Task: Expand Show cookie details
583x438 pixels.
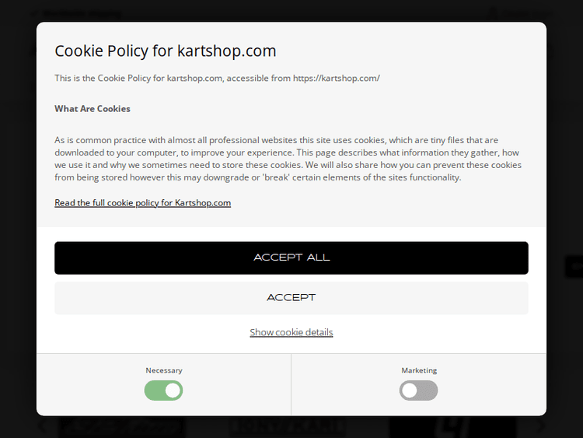Action: [291, 332]
